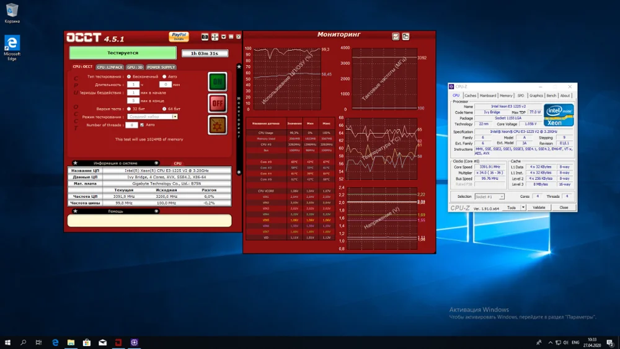The height and width of the screenshot is (349, 620).
Task: Choose the 64 бит test version
Action: pyautogui.click(x=164, y=108)
